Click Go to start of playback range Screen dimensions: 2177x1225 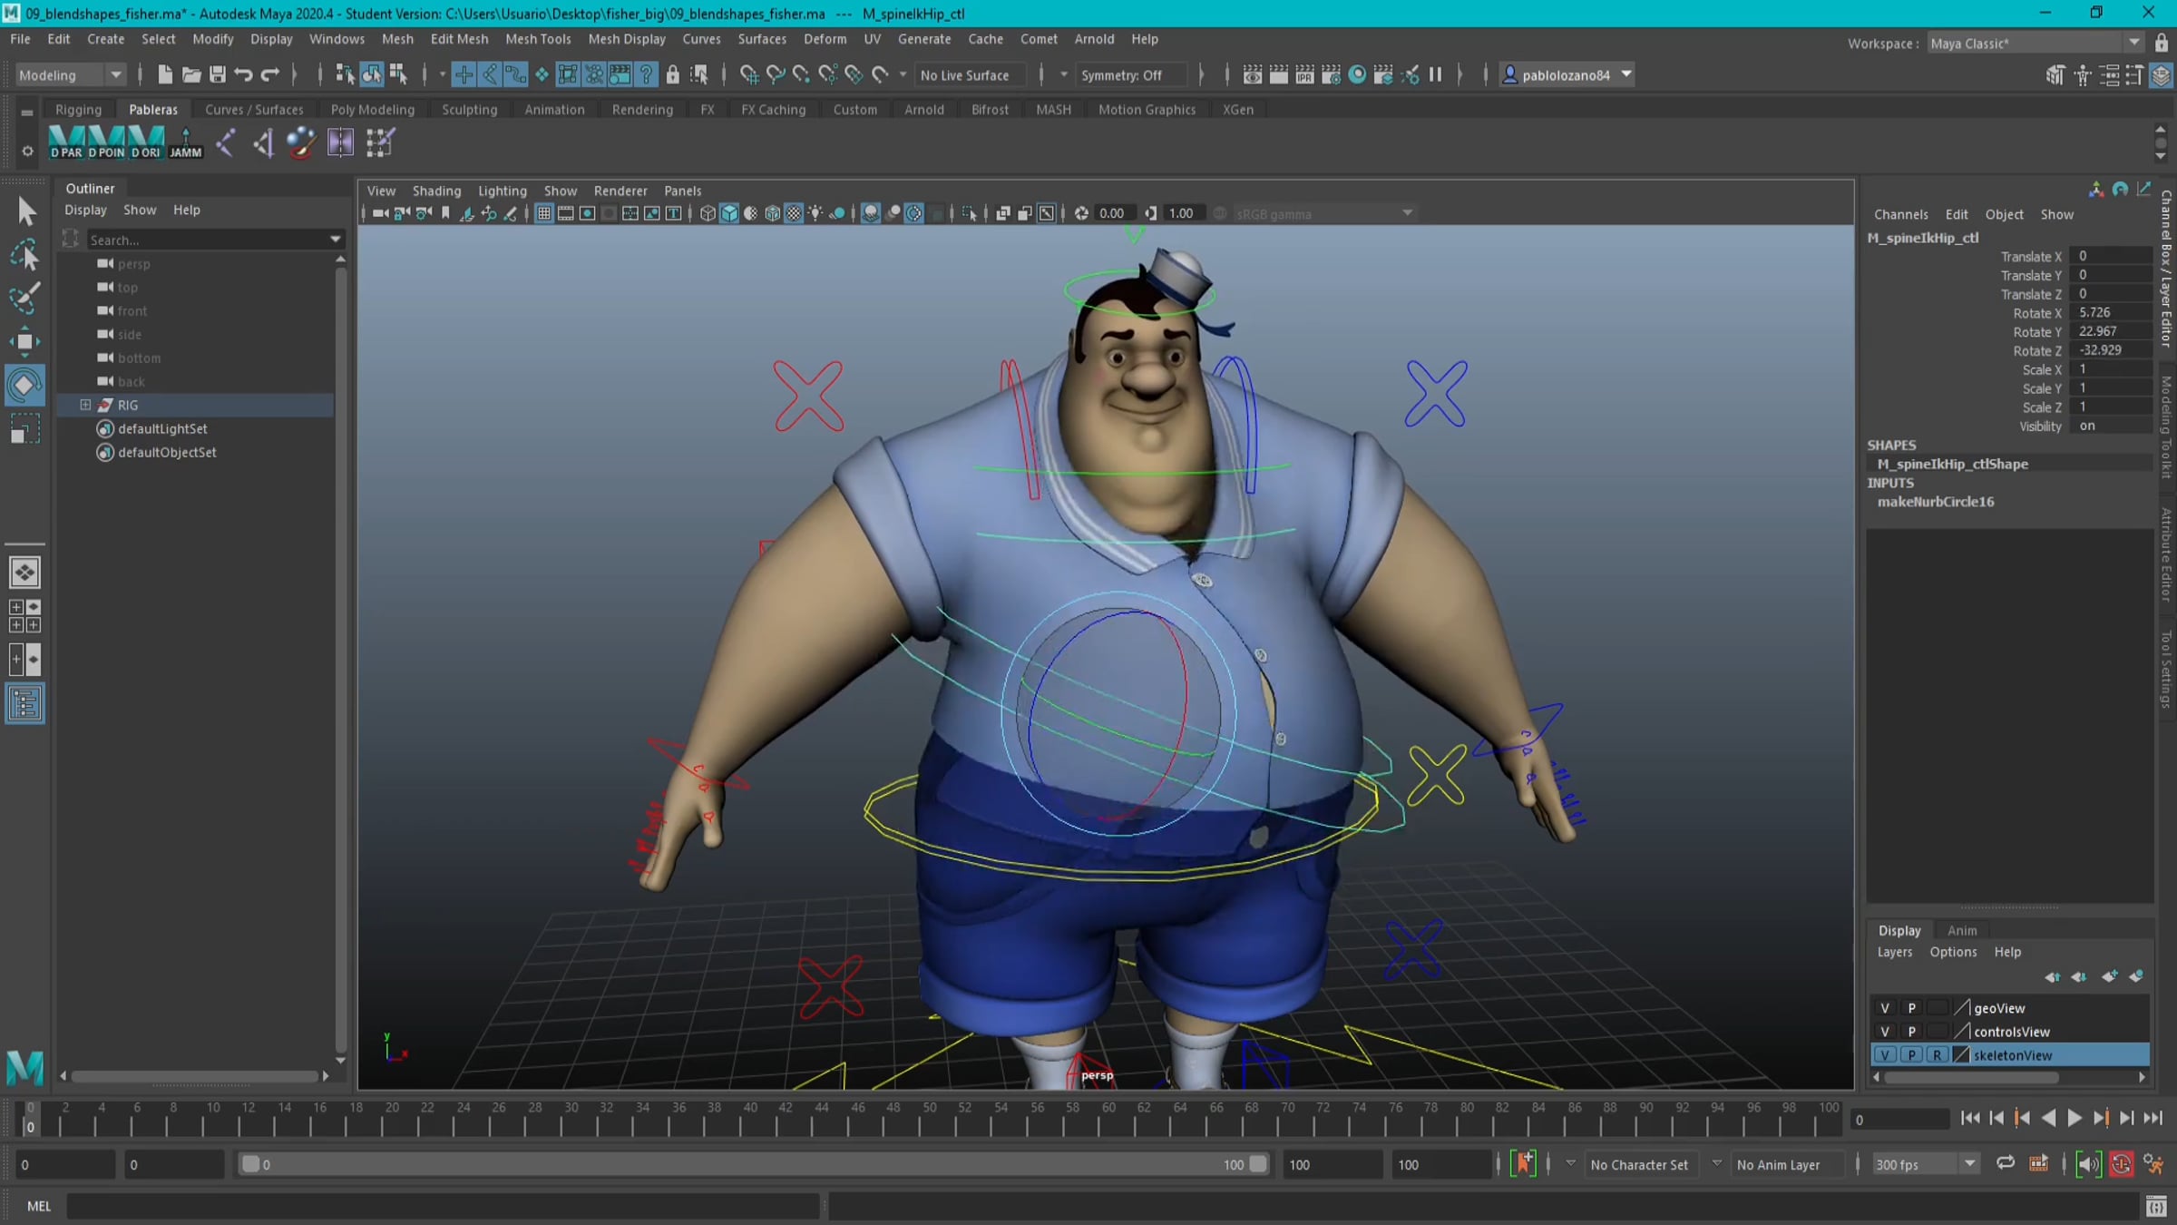pyautogui.click(x=1970, y=1118)
